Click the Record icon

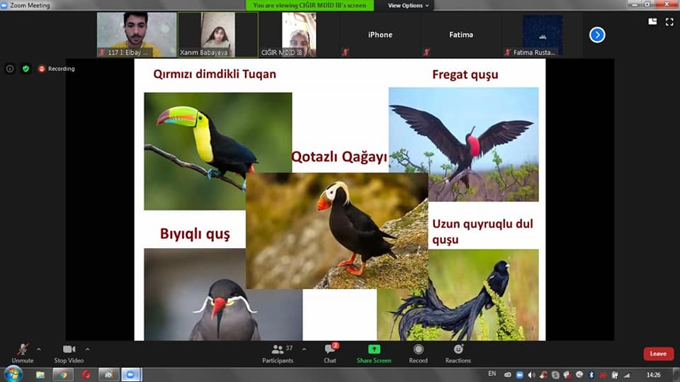point(418,352)
